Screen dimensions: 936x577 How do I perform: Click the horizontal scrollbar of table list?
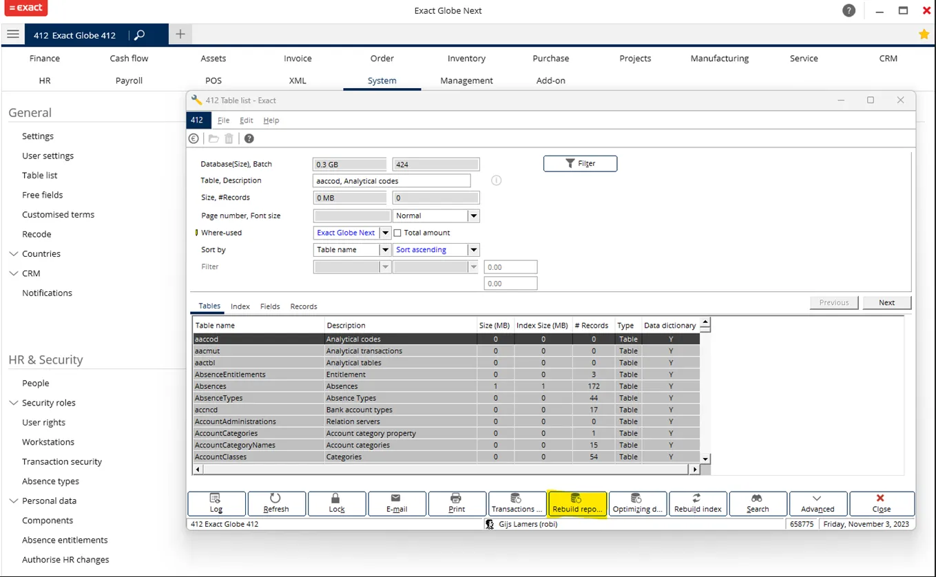pyautogui.click(x=444, y=469)
